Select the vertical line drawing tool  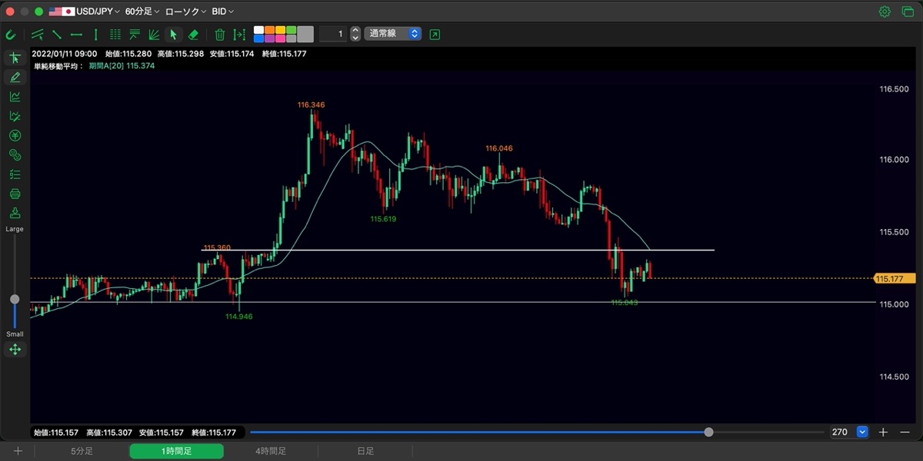95,35
